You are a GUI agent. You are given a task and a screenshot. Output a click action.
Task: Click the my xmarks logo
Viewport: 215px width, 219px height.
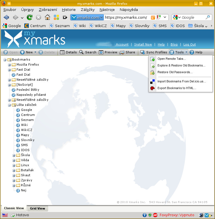point(35,39)
